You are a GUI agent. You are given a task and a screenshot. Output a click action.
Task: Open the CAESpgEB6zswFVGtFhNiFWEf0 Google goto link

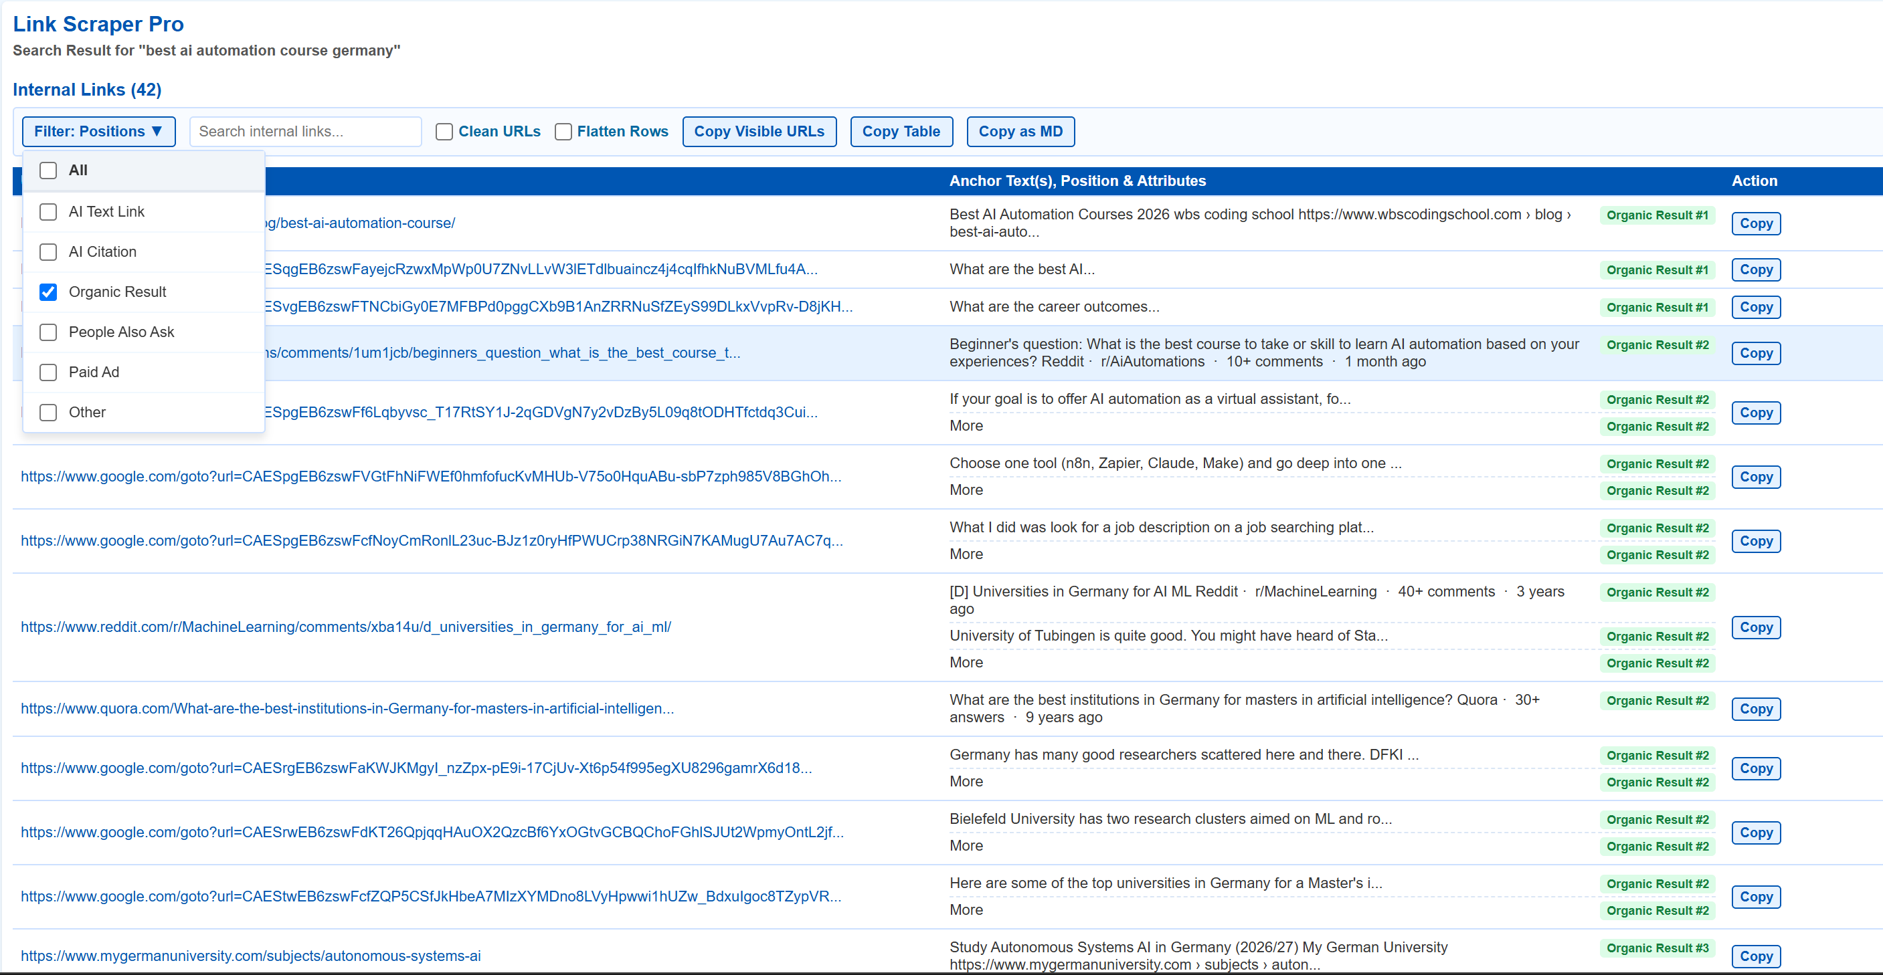coord(432,477)
